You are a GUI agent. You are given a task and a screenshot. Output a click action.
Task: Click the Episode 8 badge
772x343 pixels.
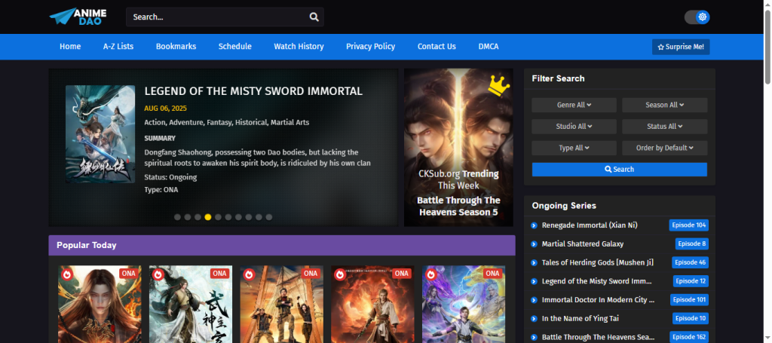coord(692,244)
